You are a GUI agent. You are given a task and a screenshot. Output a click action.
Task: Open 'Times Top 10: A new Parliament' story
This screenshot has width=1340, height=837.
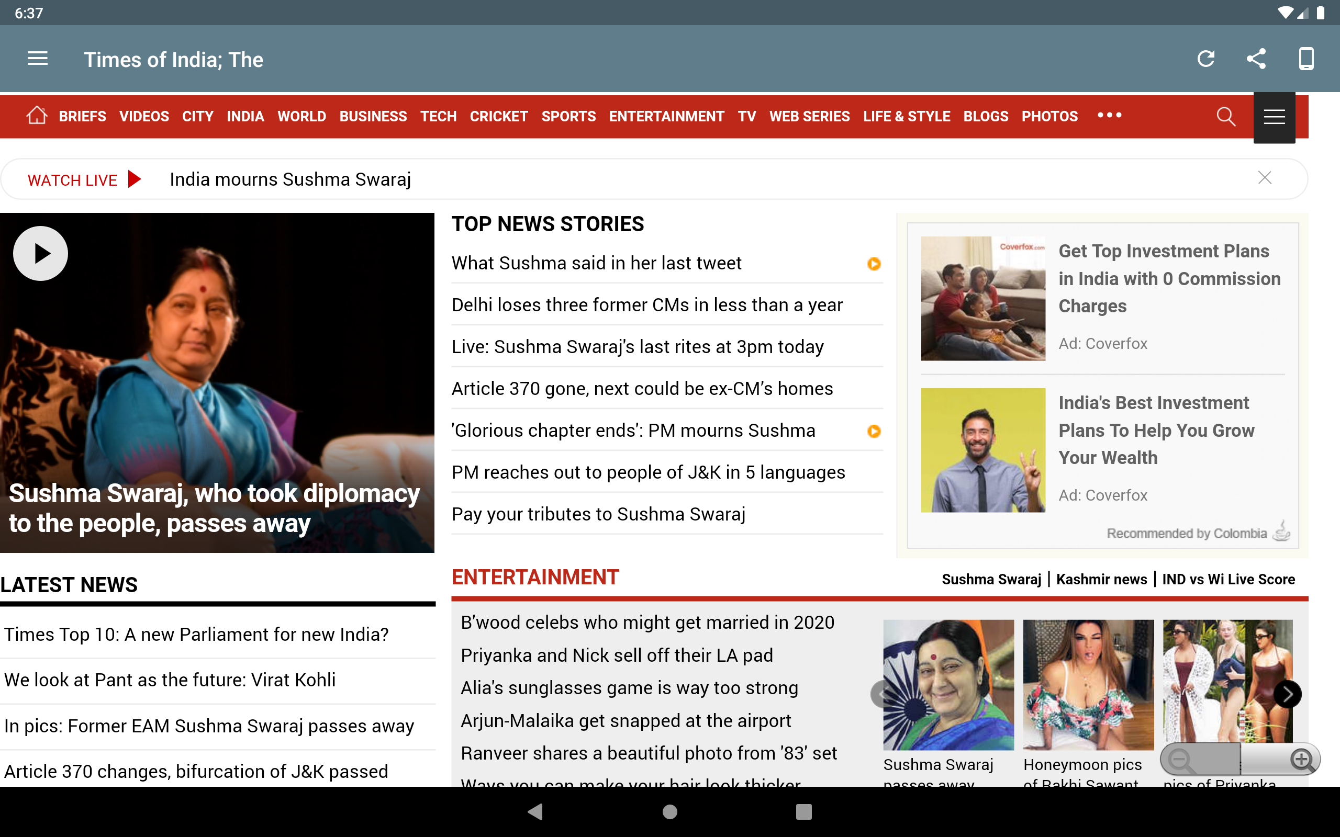(197, 634)
